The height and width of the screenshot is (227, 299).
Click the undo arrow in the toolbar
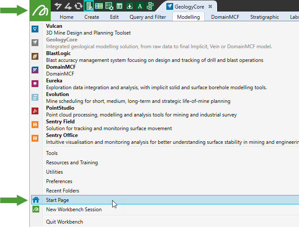coord(58,6)
